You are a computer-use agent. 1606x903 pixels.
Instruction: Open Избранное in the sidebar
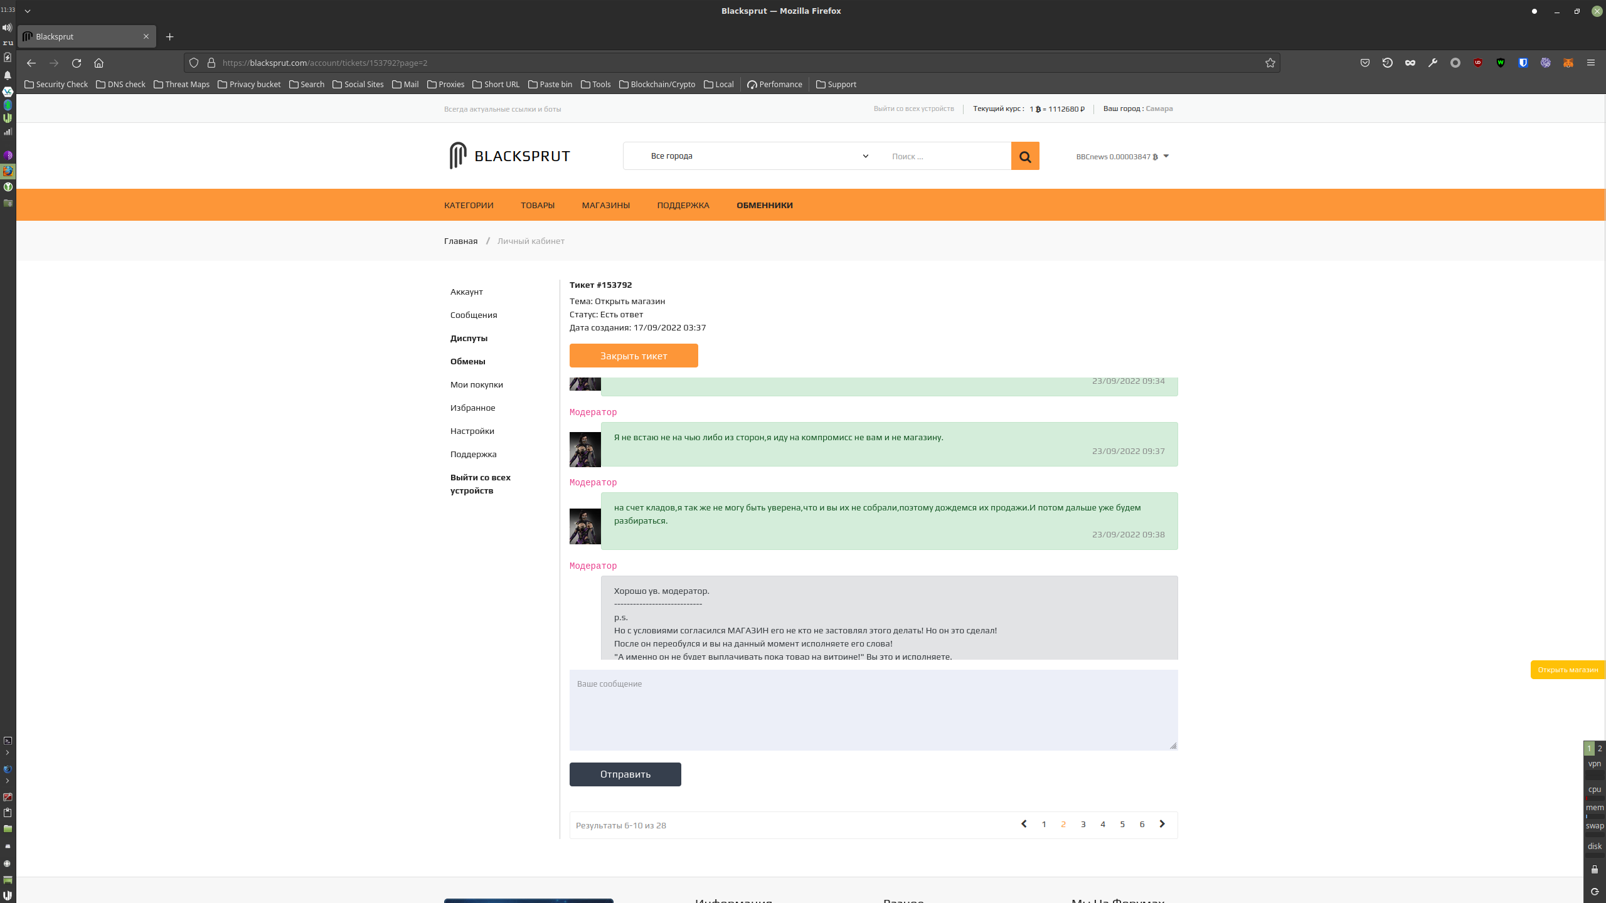(472, 408)
